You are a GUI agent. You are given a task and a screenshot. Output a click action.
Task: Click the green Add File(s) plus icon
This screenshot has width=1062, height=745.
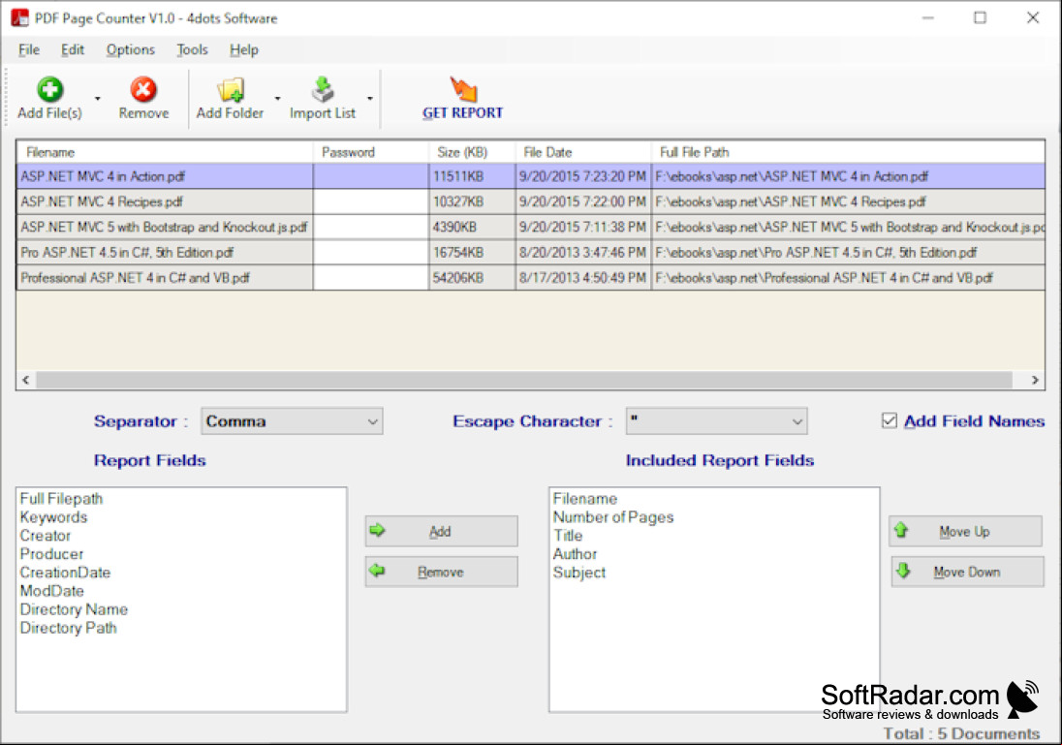pos(49,89)
